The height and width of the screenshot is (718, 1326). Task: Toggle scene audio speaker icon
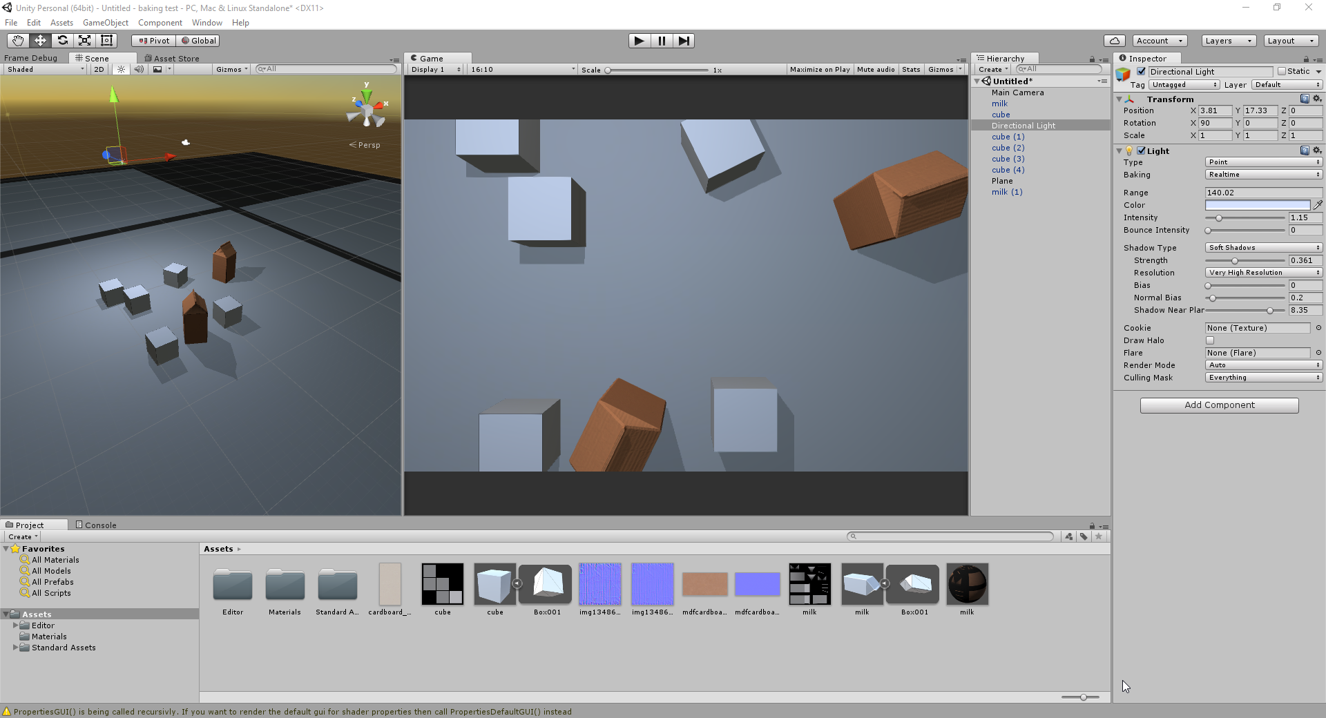[139, 69]
